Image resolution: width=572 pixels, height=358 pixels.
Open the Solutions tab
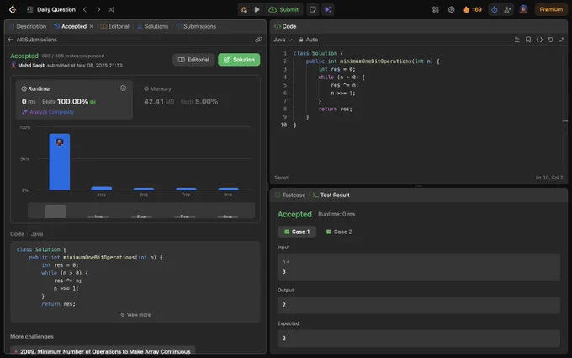(152, 26)
